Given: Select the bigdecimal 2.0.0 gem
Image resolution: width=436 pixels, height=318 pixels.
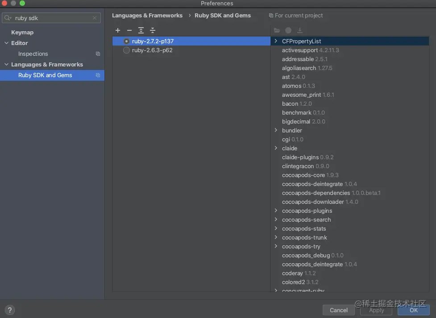Looking at the screenshot, I should click(303, 121).
